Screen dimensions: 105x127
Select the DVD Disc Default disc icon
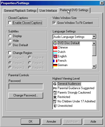55,43
